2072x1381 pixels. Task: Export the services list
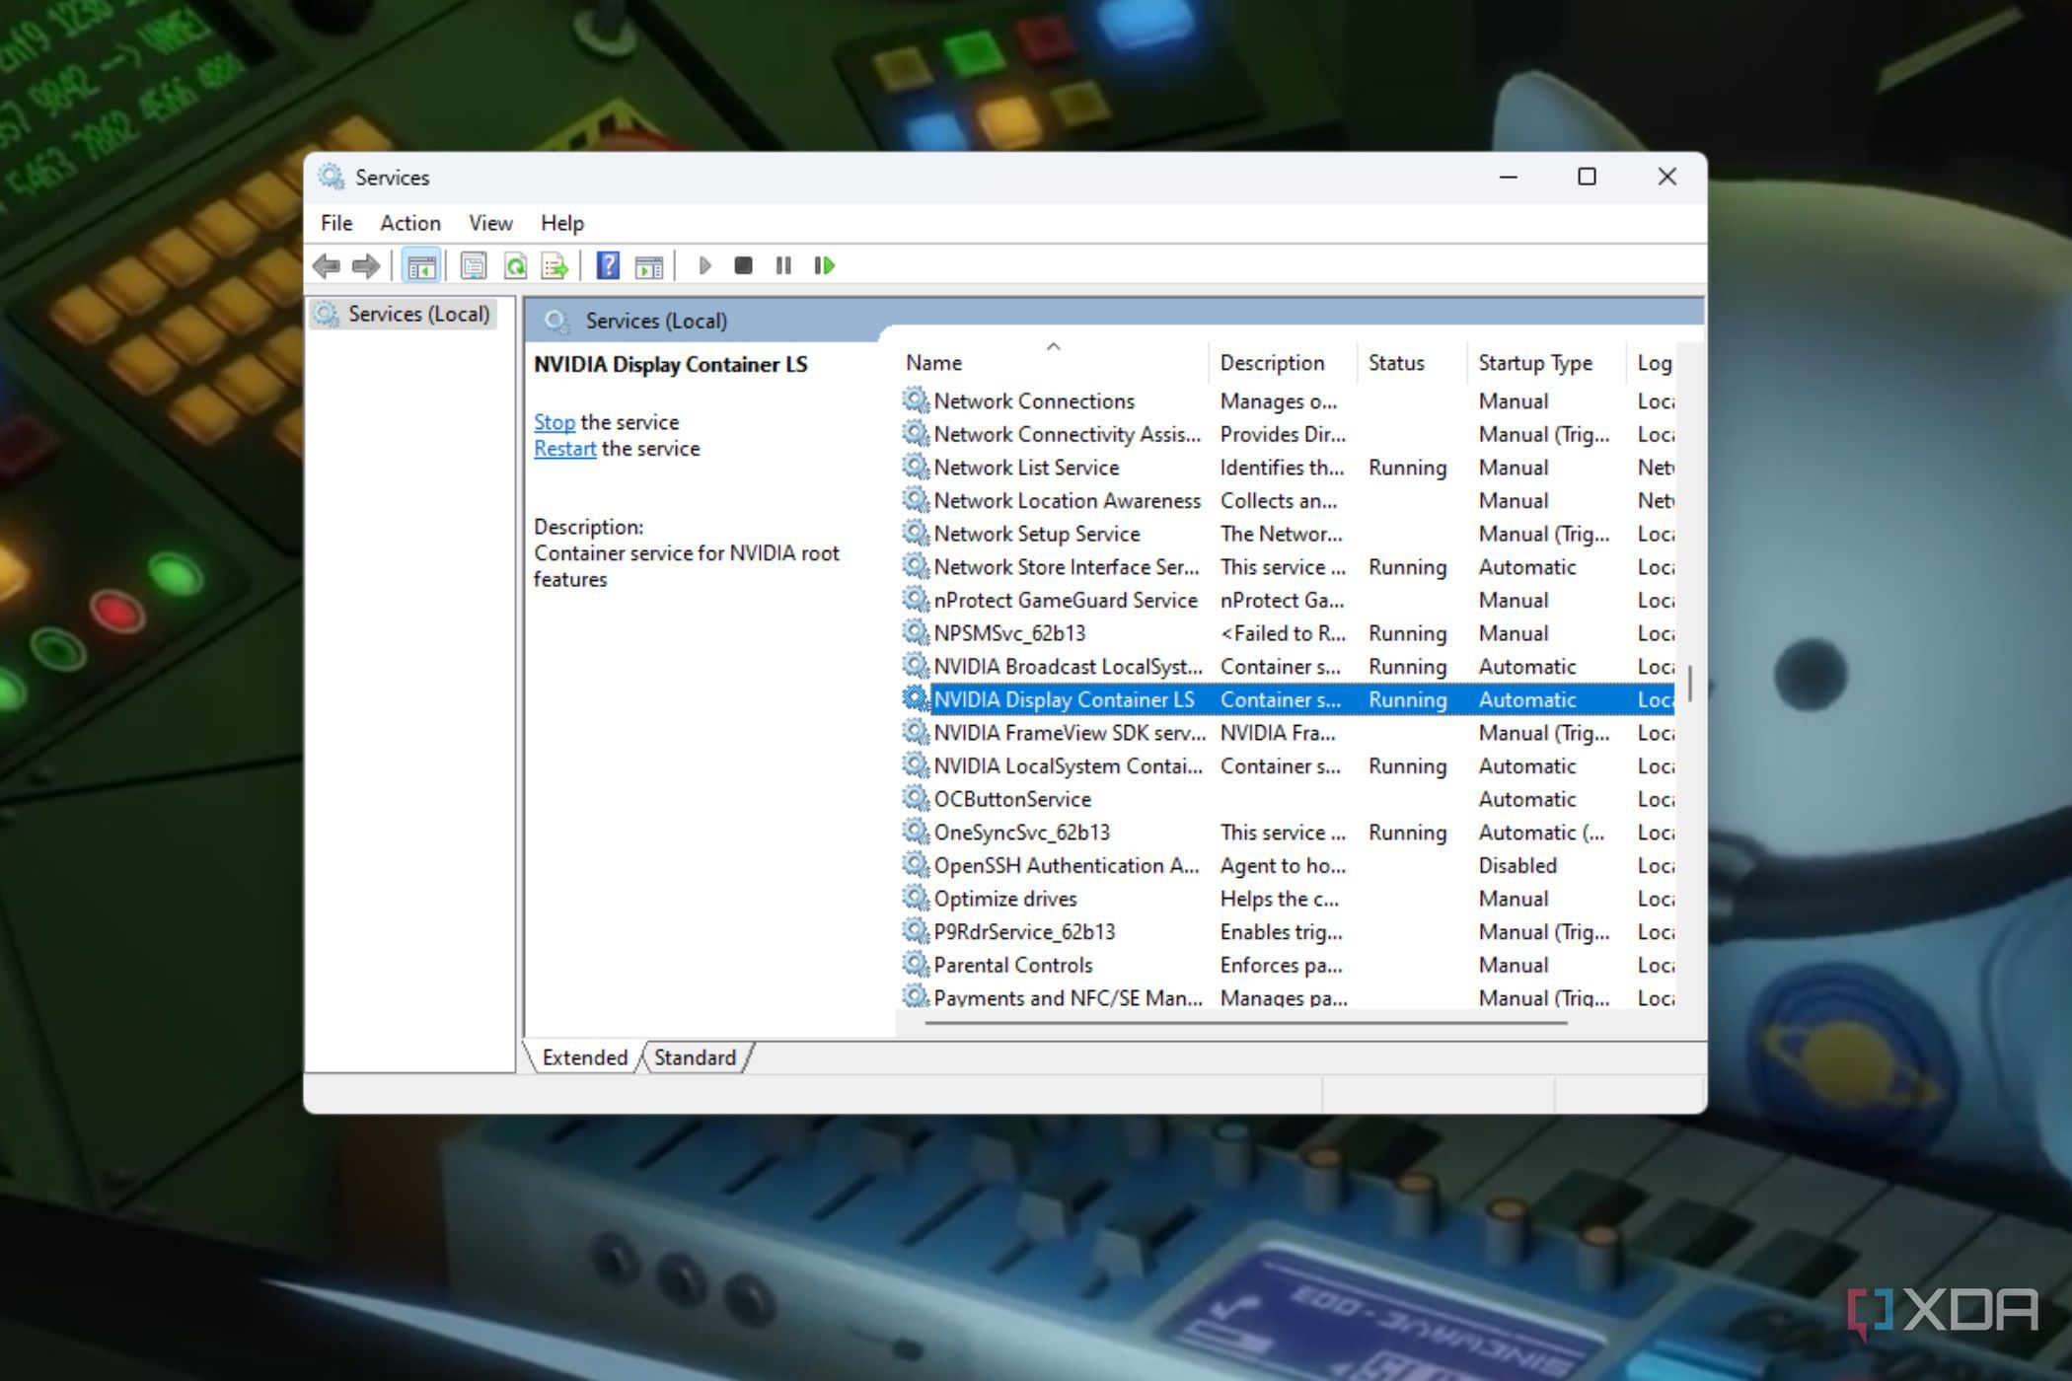coord(553,265)
